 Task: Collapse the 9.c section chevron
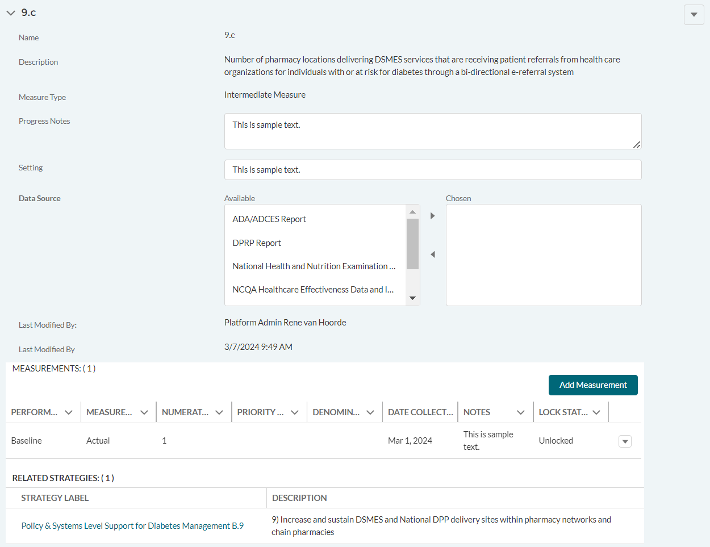coord(11,13)
